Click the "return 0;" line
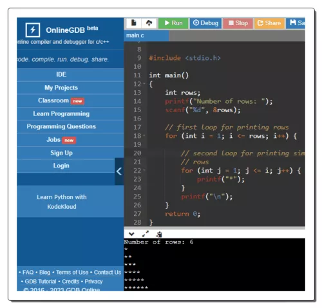This screenshot has width=322, height=308. click(183, 214)
